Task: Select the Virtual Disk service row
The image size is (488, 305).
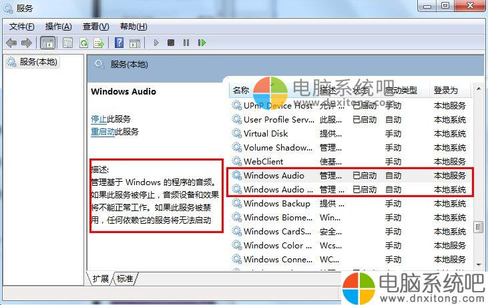Action: point(351,134)
